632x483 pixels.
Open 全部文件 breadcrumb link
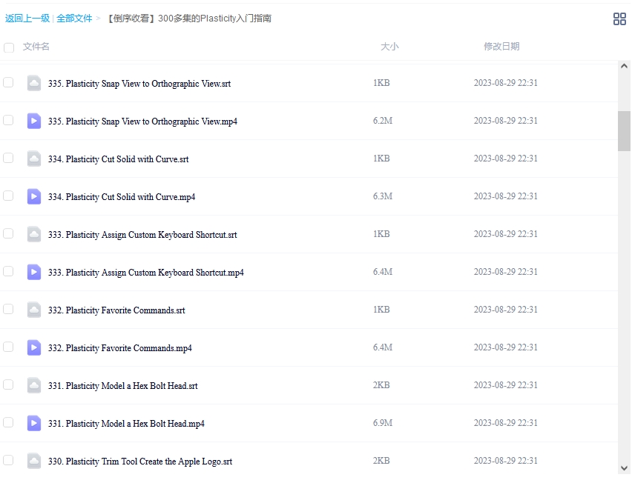pos(74,19)
